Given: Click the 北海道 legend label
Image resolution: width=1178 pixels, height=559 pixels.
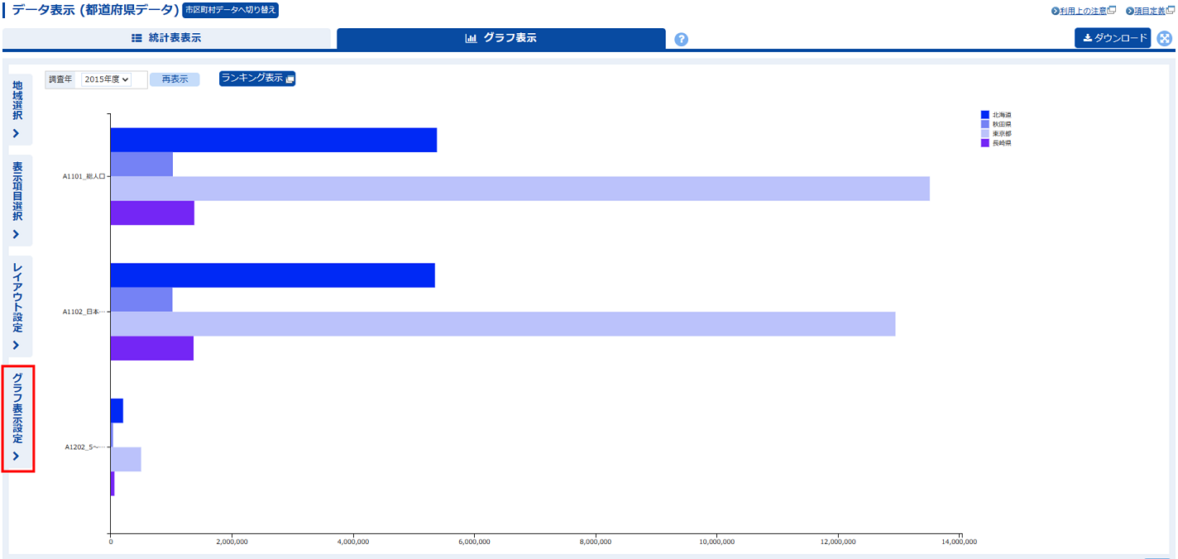Looking at the screenshot, I should [x=1002, y=115].
